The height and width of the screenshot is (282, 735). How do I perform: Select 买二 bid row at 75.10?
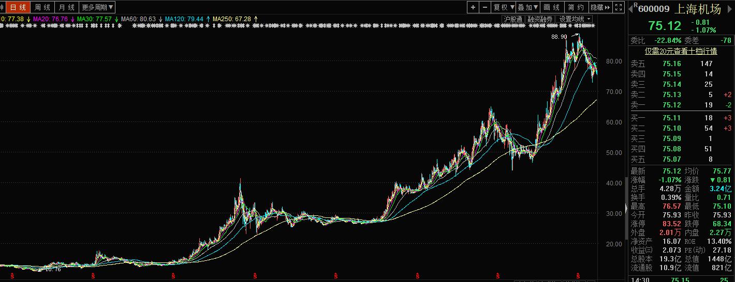(x=681, y=128)
